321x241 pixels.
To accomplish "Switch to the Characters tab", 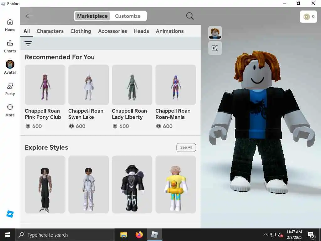I will (x=50, y=31).
